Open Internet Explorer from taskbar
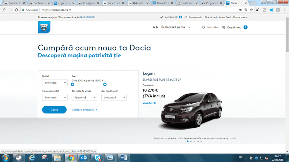 pyautogui.click(x=32, y=158)
